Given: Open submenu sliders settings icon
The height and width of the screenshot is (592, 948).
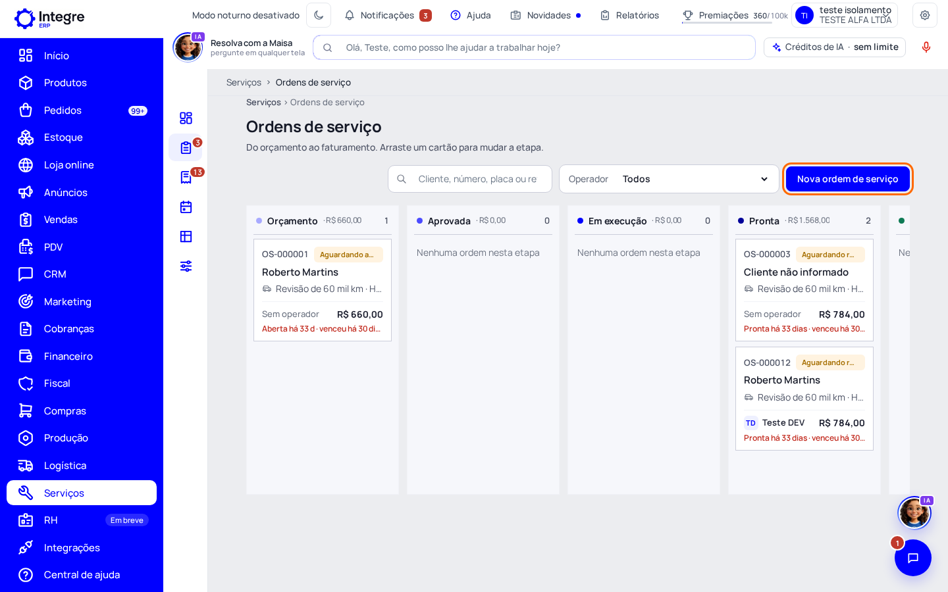Looking at the screenshot, I should tap(186, 266).
